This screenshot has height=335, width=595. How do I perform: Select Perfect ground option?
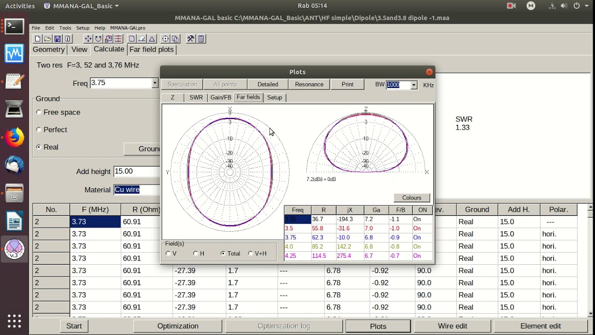tap(39, 130)
